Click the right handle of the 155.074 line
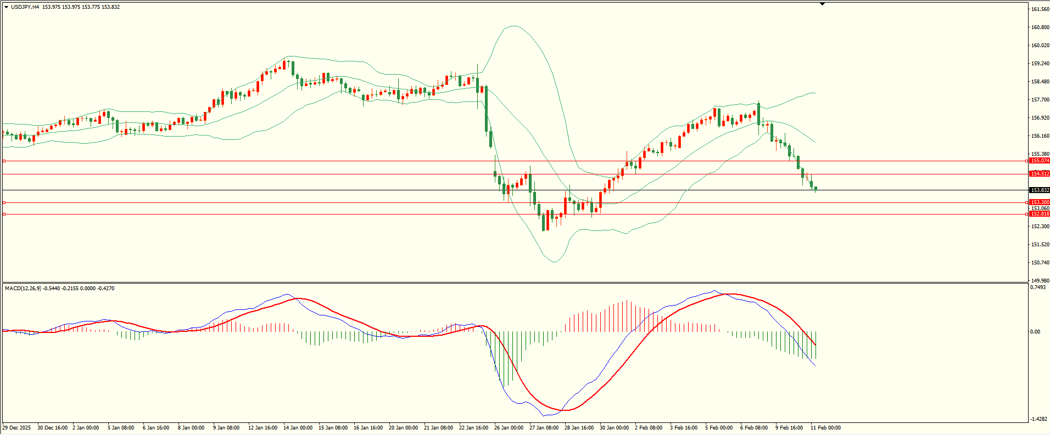The height and width of the screenshot is (435, 1050). (1027, 161)
